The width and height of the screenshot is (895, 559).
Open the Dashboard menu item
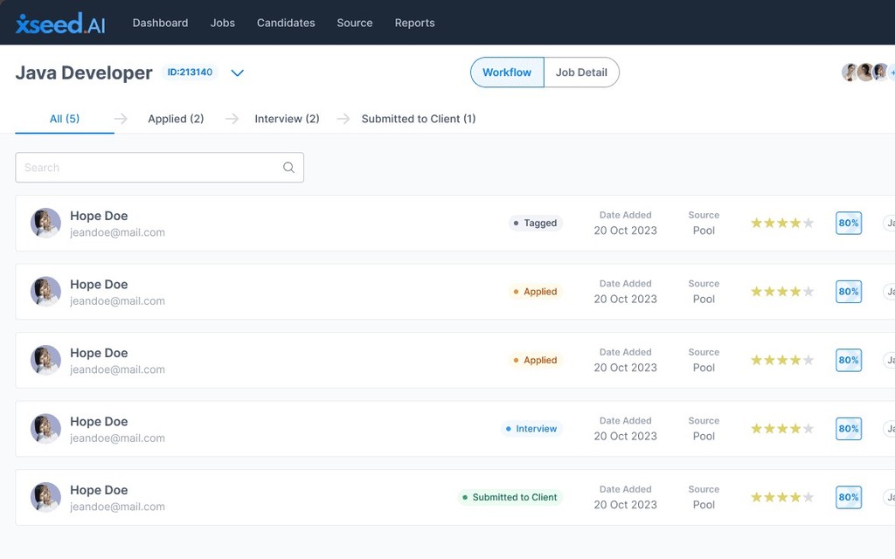[x=161, y=23]
